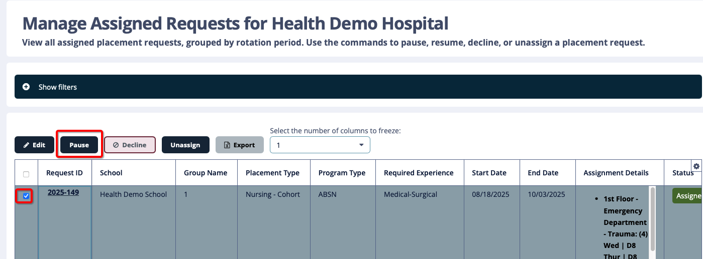Sort by School column header
The image size is (703, 259).
(134, 173)
